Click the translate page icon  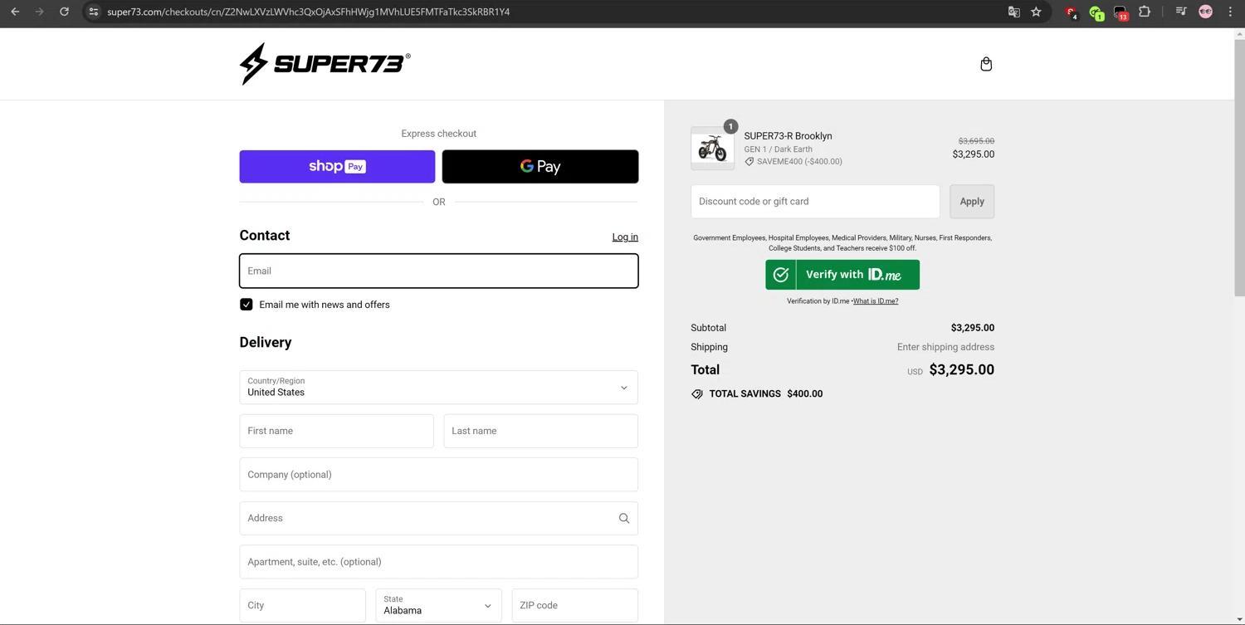tap(1013, 12)
